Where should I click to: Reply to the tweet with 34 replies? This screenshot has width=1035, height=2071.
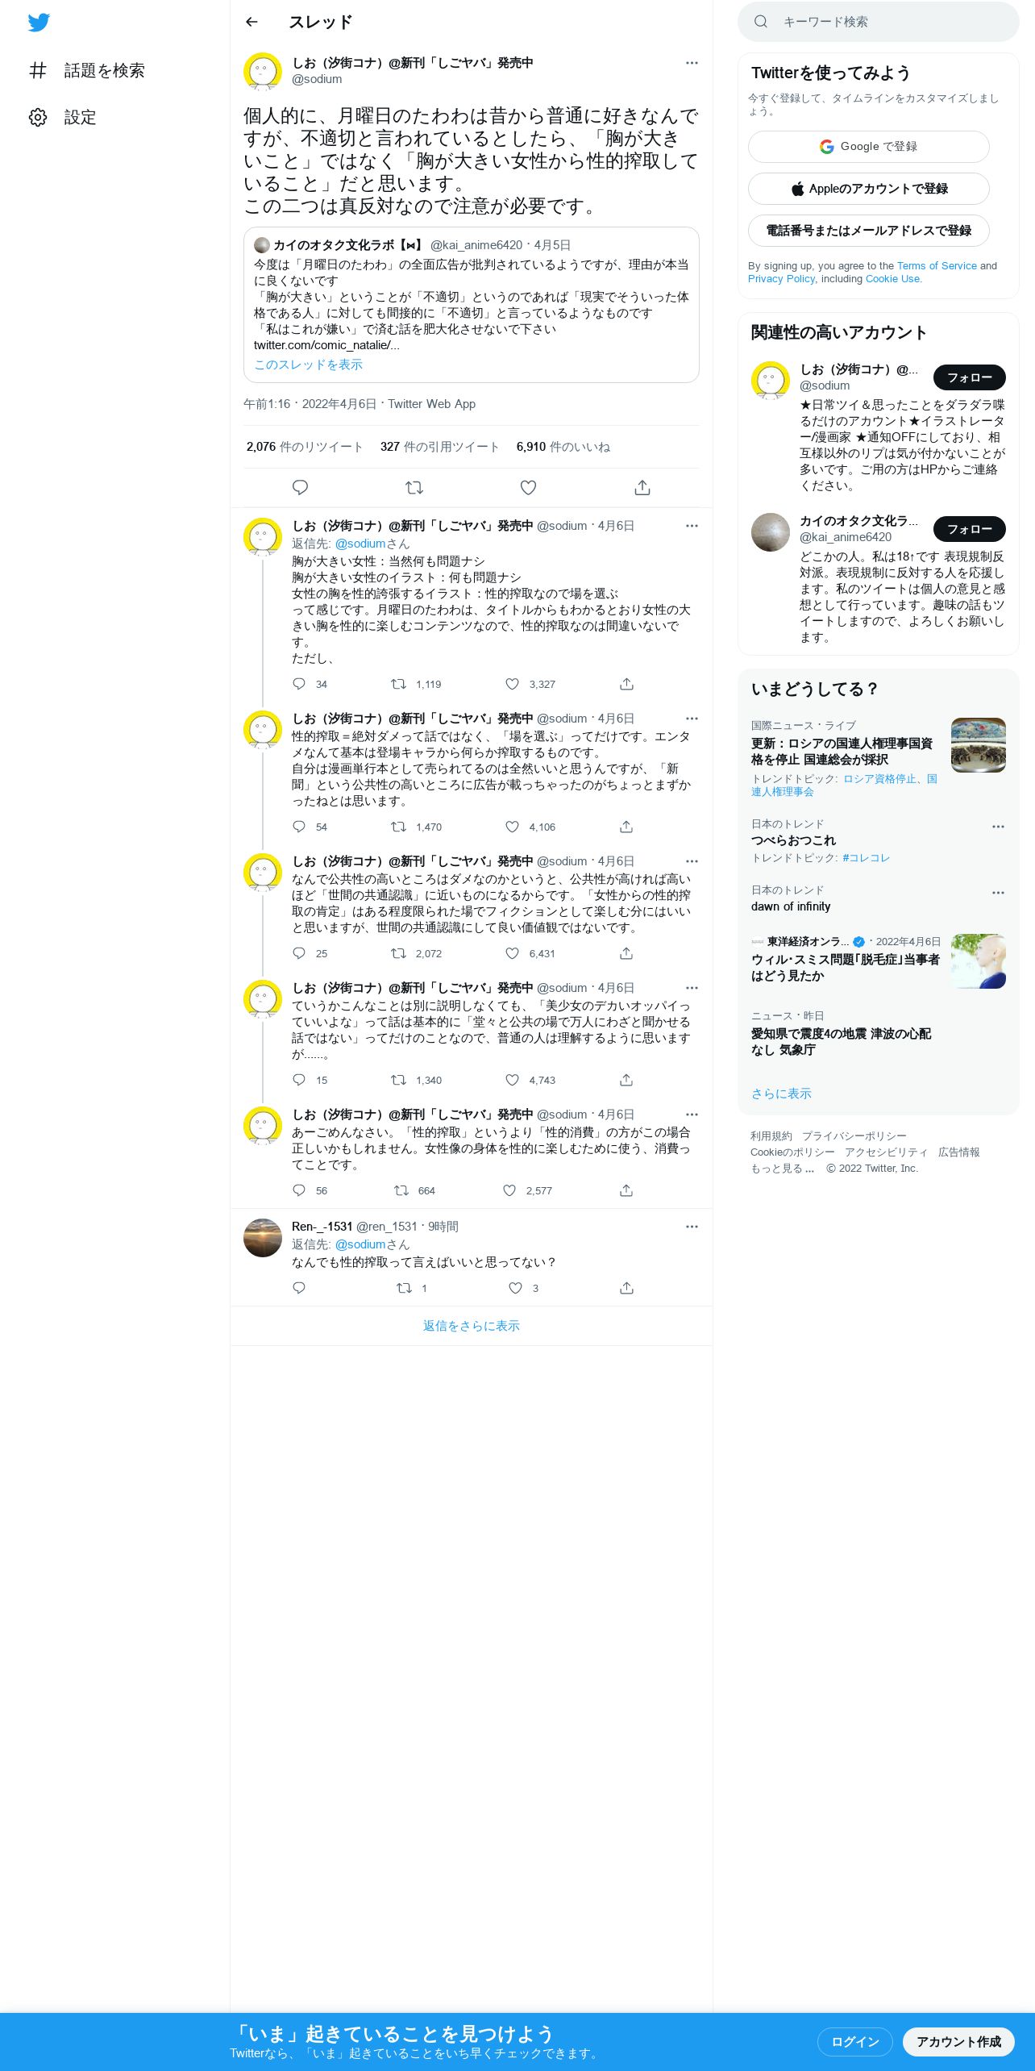coord(299,684)
